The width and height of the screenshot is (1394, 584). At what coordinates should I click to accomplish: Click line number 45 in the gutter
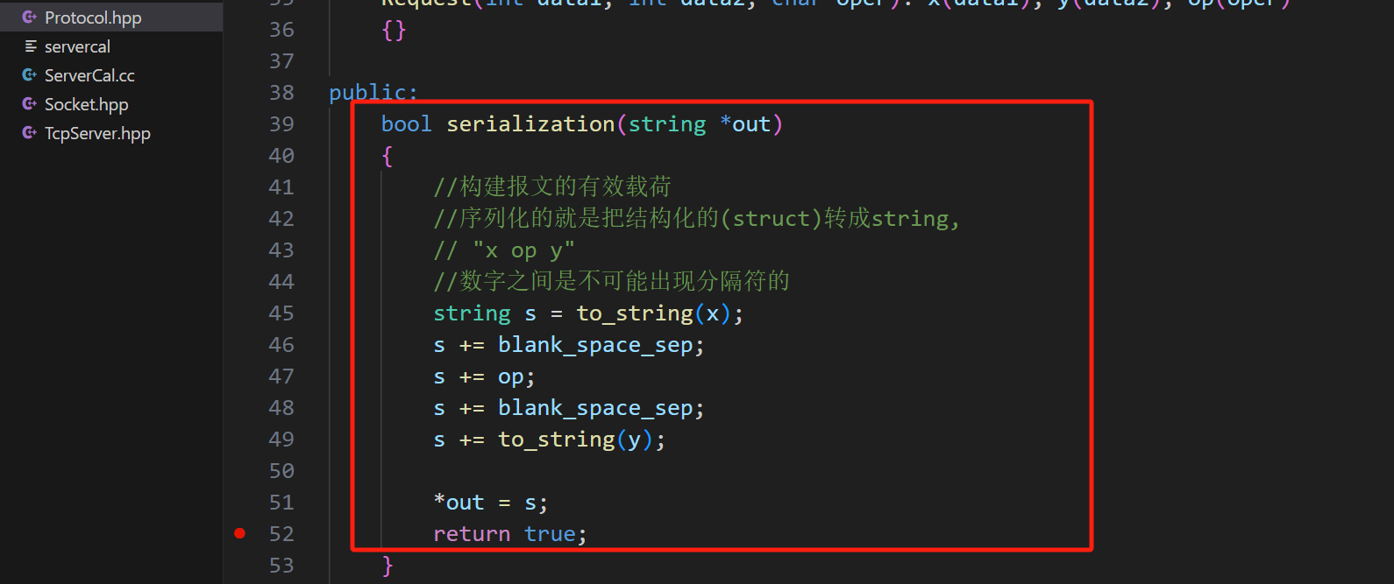(281, 313)
